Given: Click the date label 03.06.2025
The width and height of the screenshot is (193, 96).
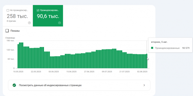Looking at the screenshot, I should [x=54, y=72].
